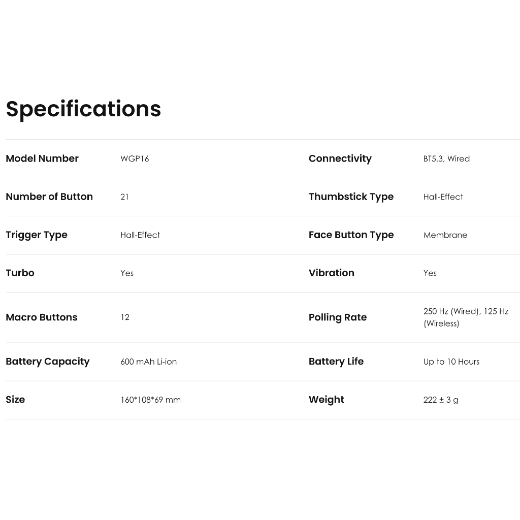520x520 pixels.
Task: Click the Polling Rate label
Action: tap(338, 317)
